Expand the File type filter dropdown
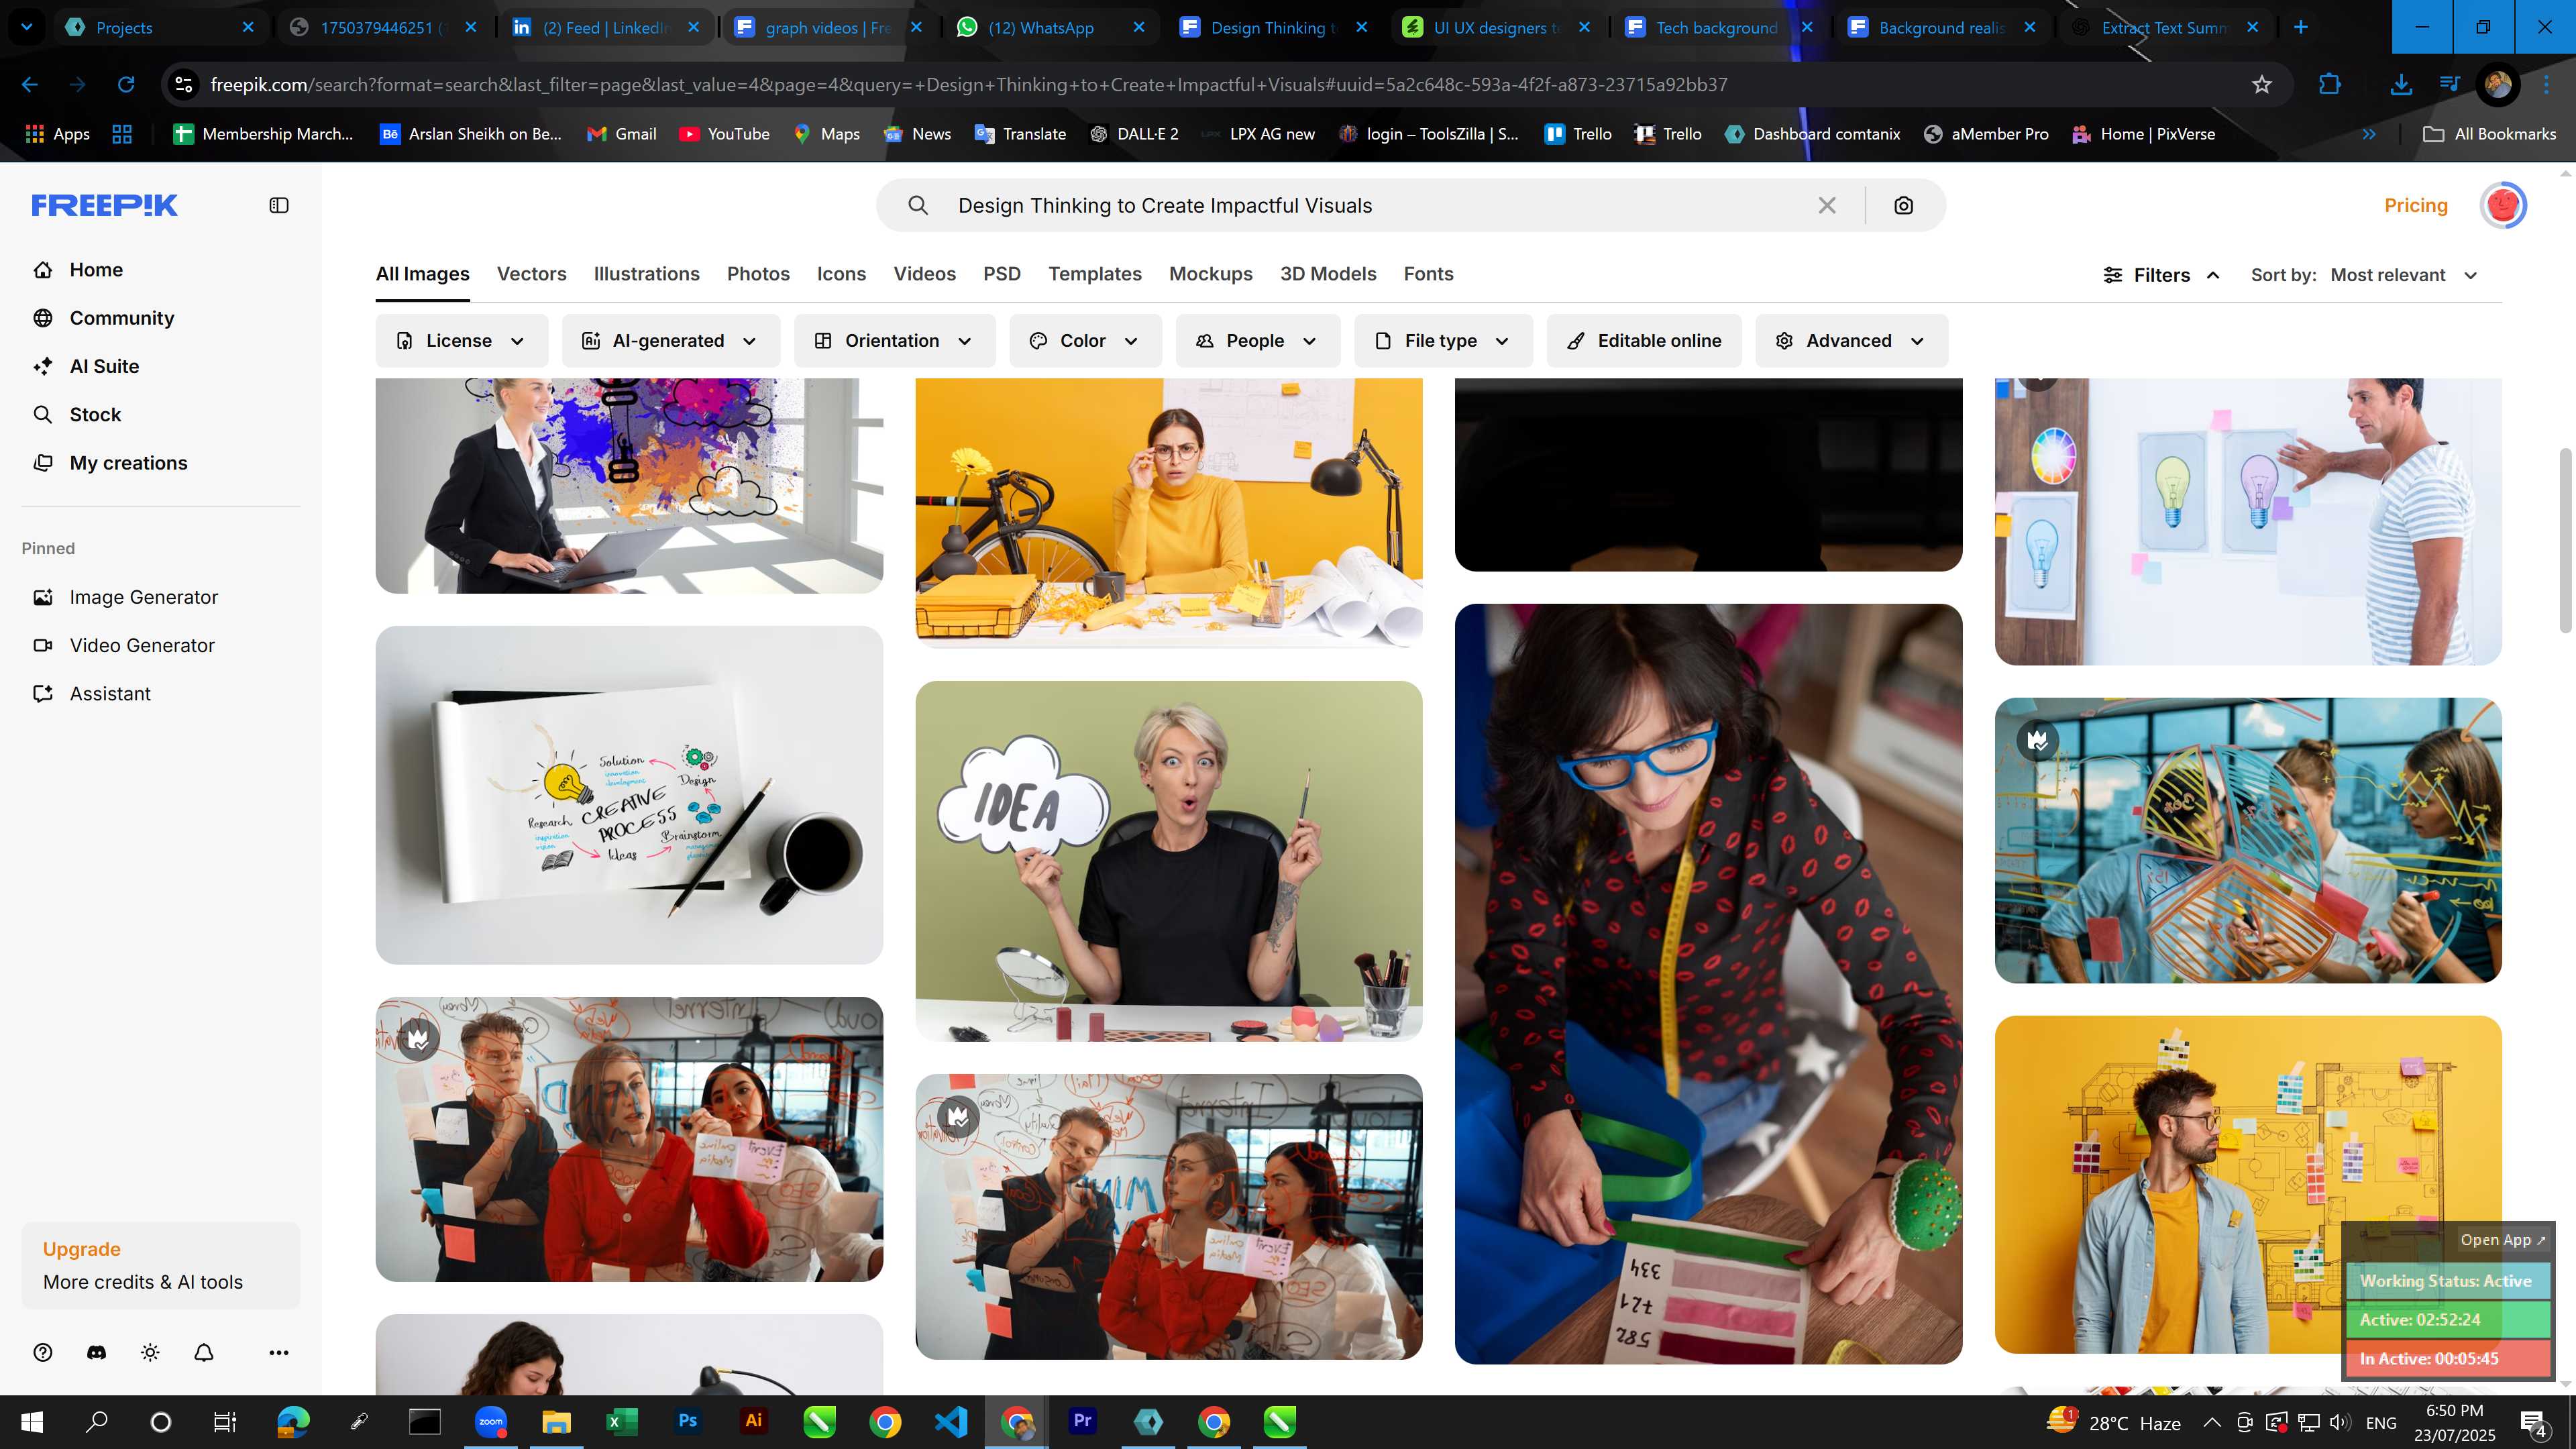Screen dimensions: 2576x1449 coord(1443,341)
